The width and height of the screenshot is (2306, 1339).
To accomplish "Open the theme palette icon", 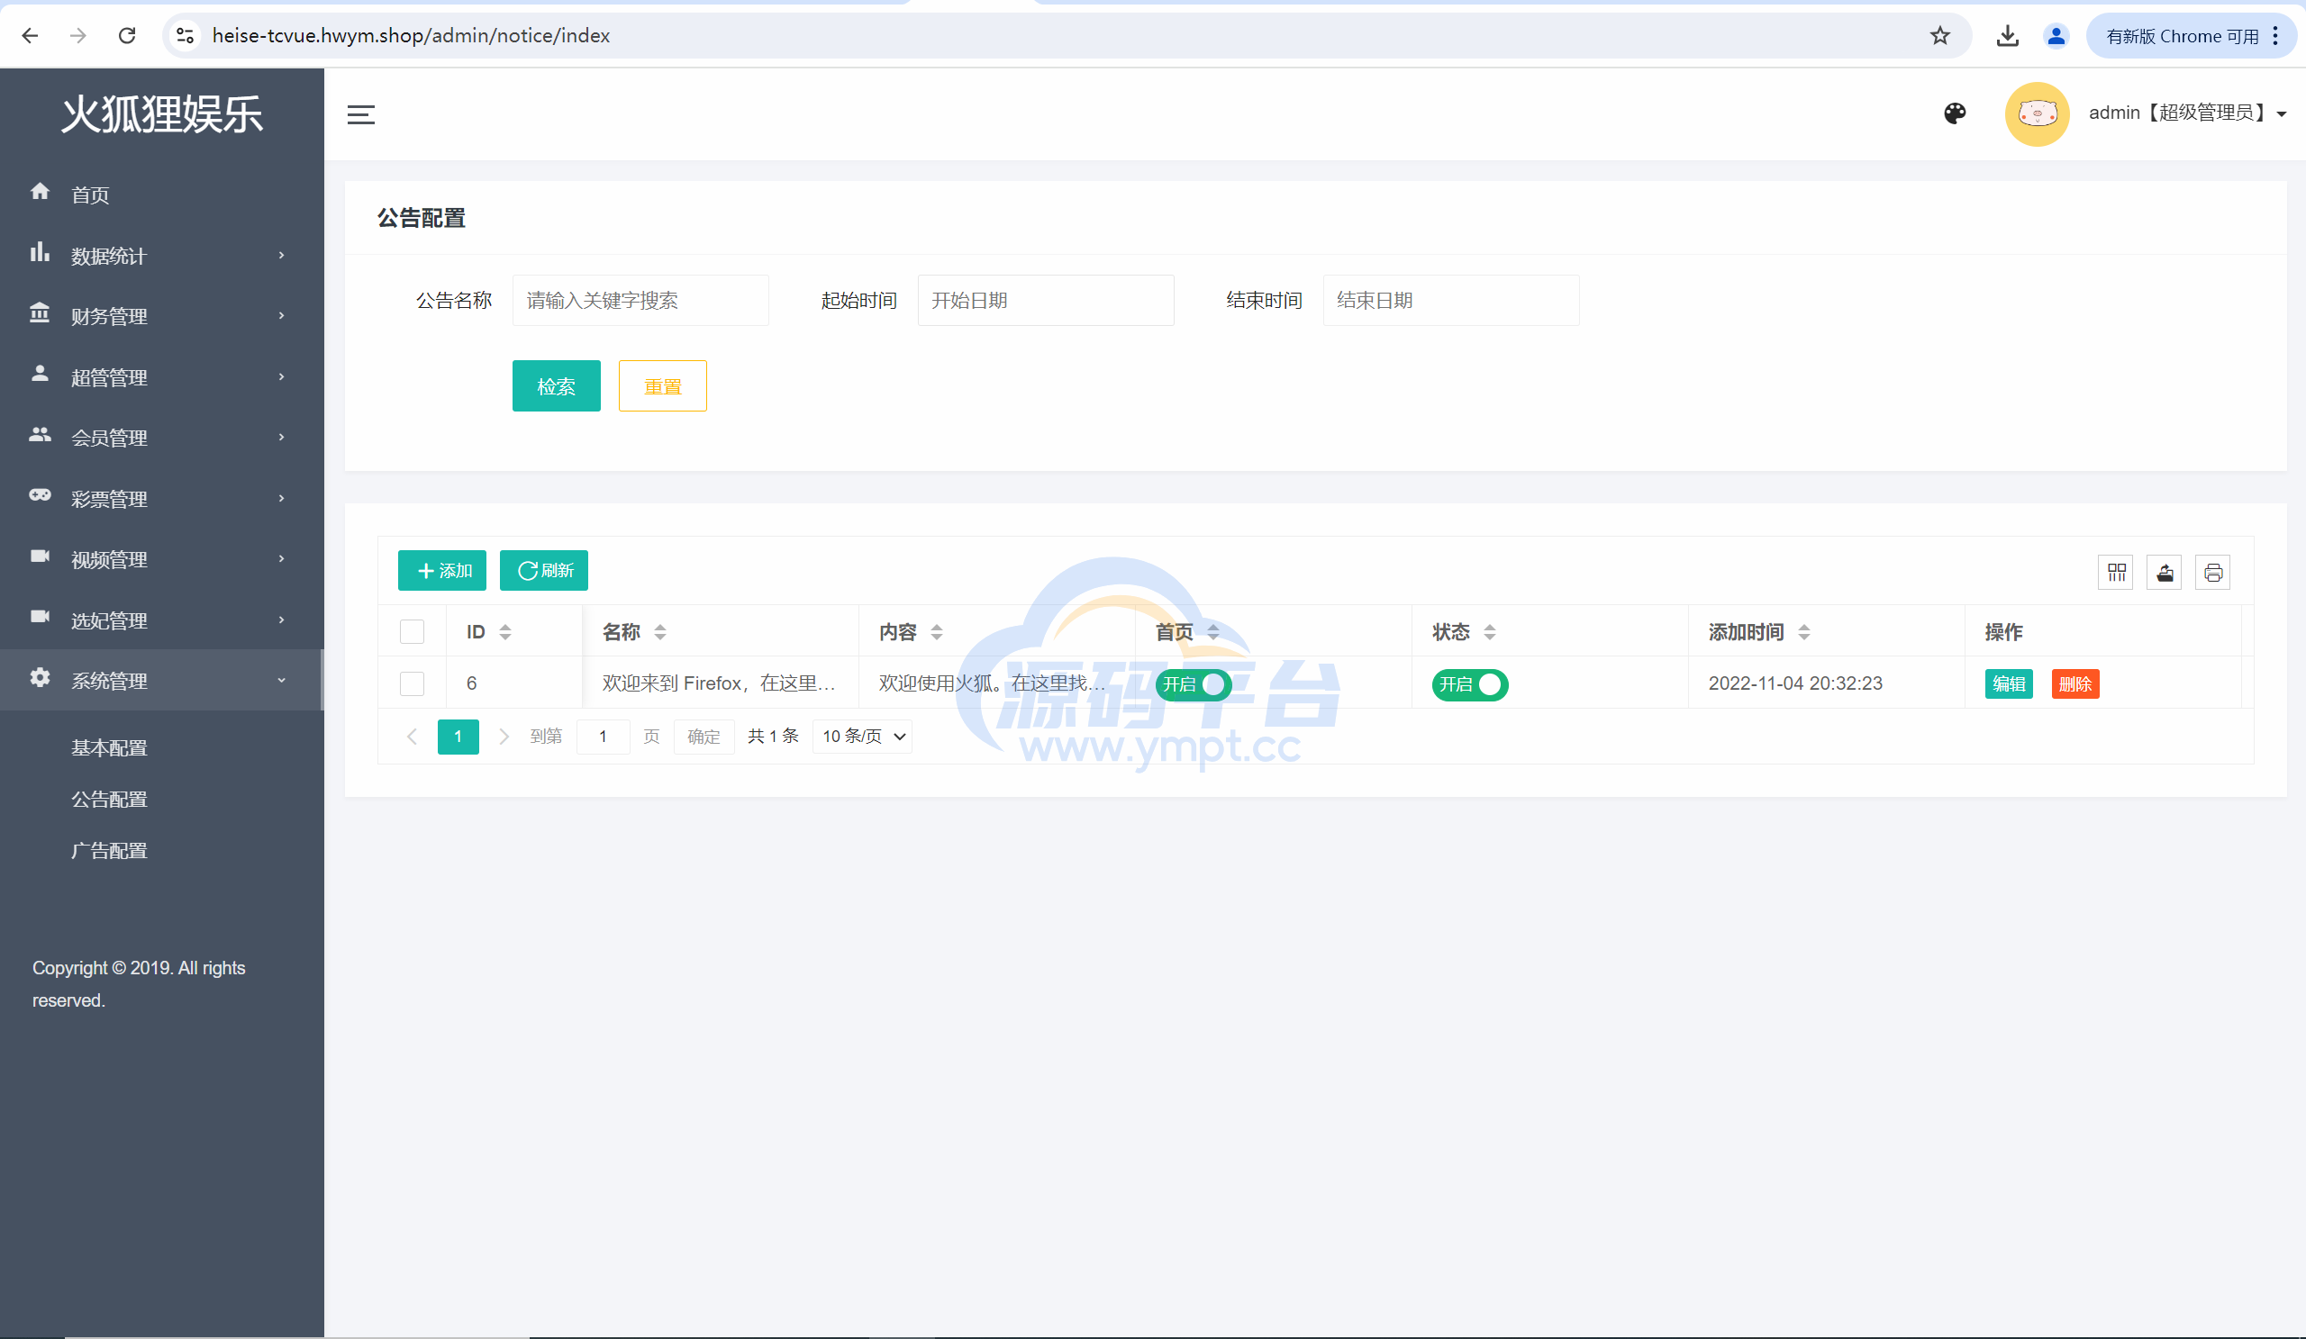I will click(x=1955, y=113).
